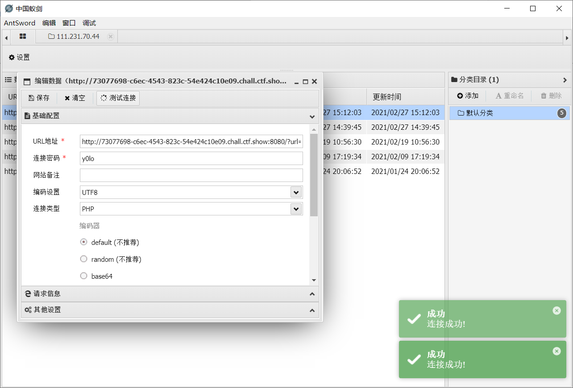Close the 编辑数据 dialog
Viewport: 573px width, 388px height.
pos(314,82)
